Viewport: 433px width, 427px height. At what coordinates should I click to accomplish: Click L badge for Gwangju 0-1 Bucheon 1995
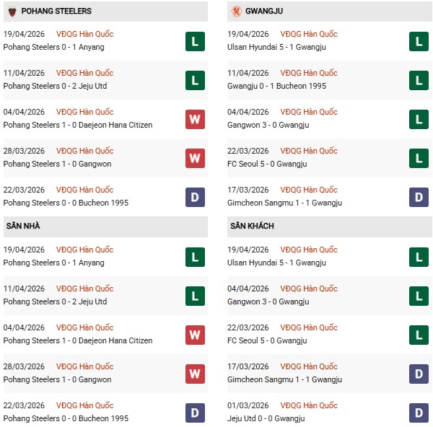419,80
